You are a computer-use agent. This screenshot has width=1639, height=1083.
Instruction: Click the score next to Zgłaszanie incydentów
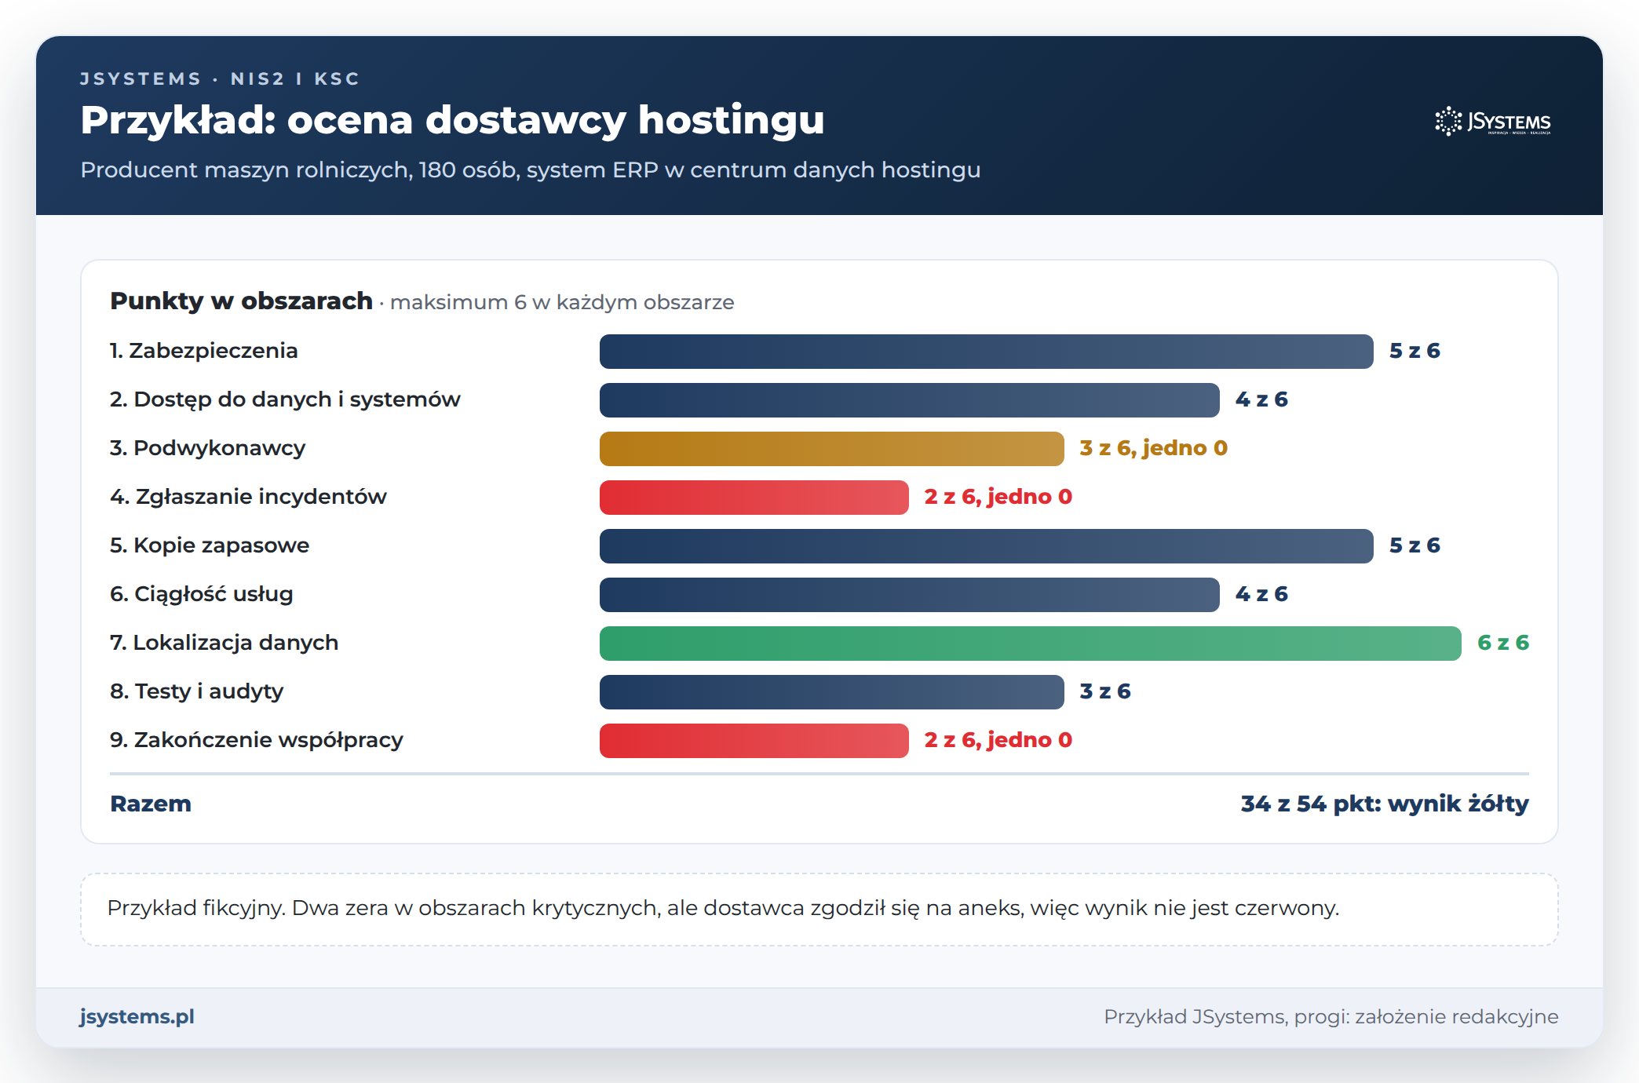coord(998,497)
